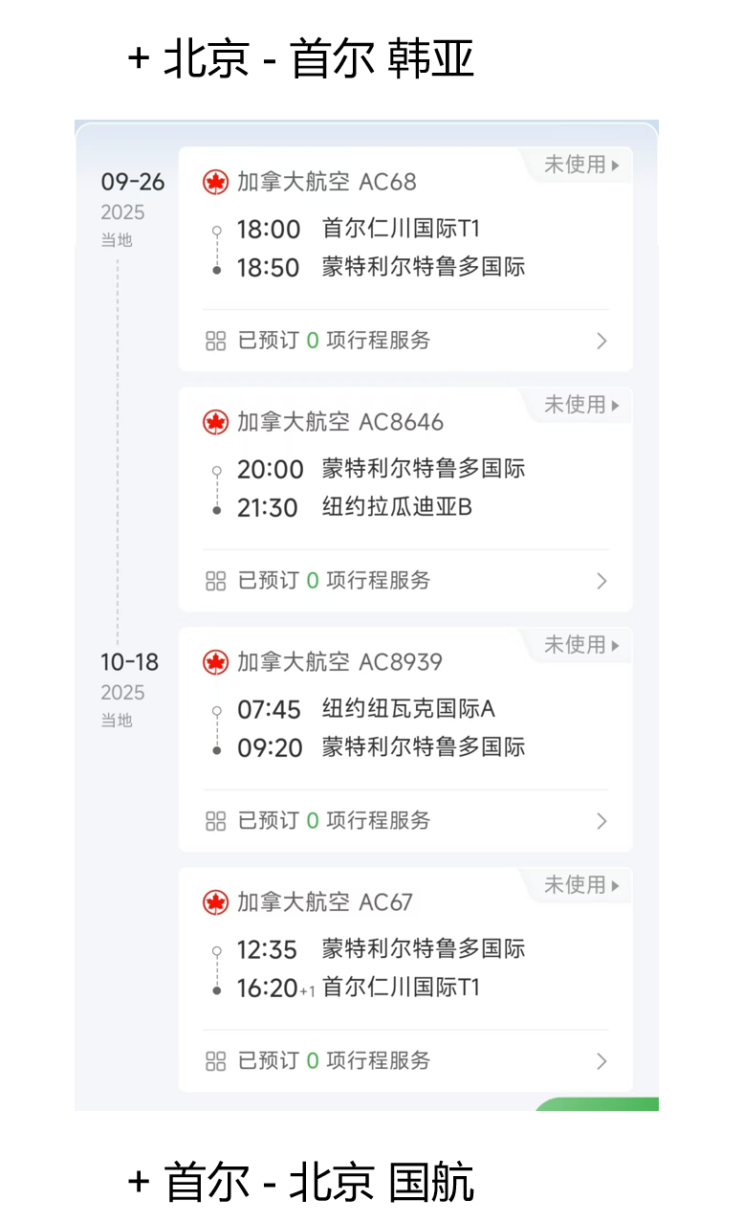Click Air Canada logo on AC8646 card
743x1222 pixels.
coord(216,422)
